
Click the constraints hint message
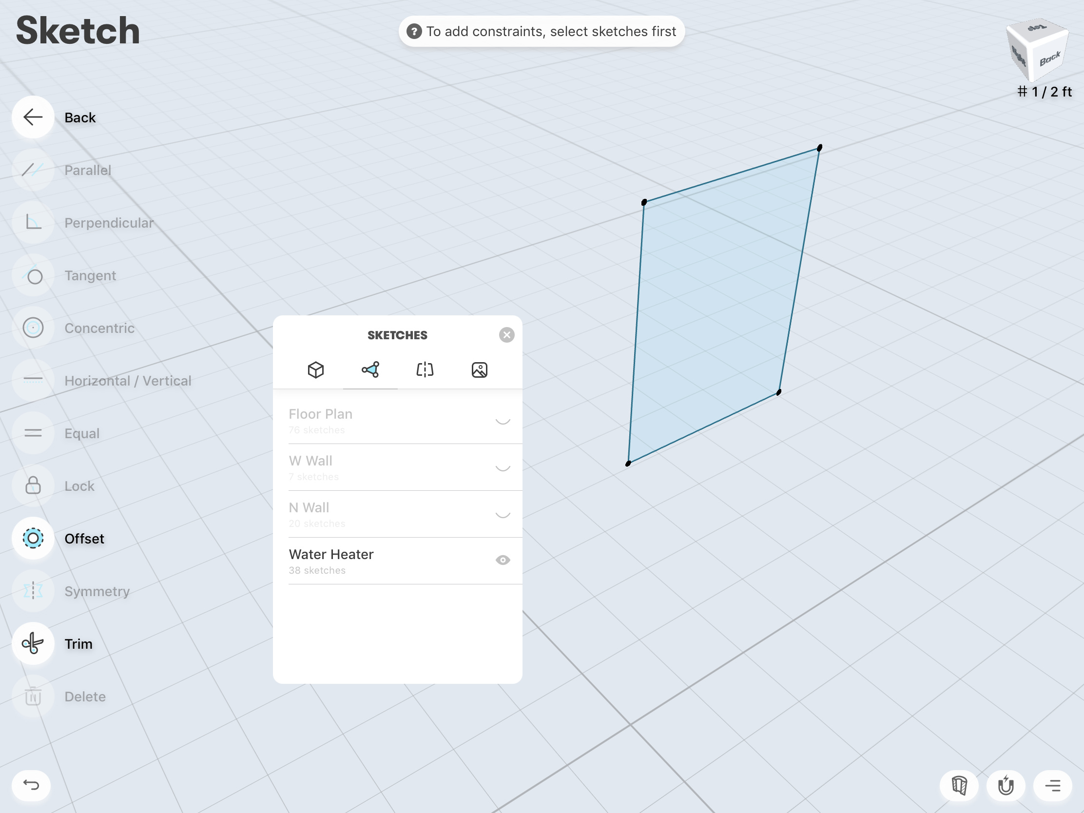[542, 31]
